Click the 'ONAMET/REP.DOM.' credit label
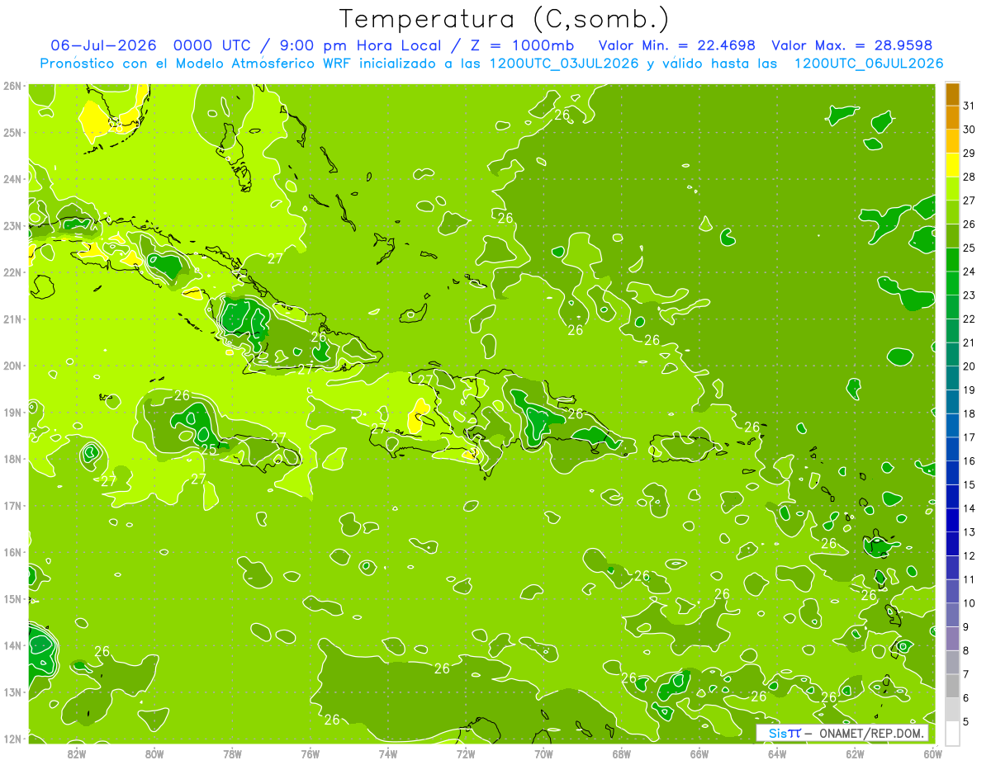The image size is (991, 765). [x=872, y=733]
